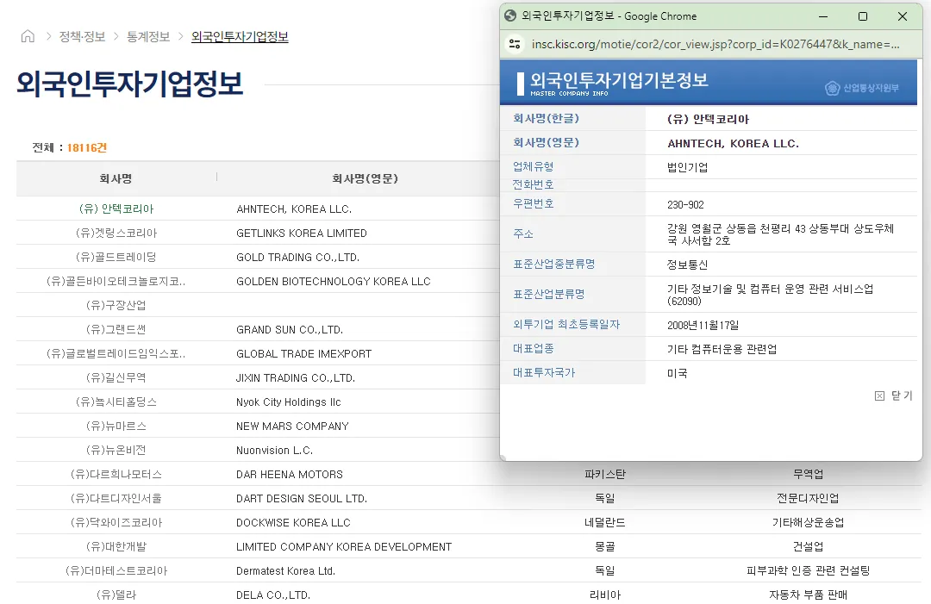Click the page favicon in the Chrome title bar

[x=509, y=16]
